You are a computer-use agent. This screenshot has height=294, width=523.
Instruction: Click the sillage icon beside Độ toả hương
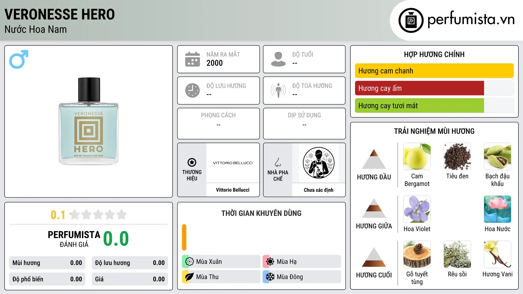(x=278, y=90)
